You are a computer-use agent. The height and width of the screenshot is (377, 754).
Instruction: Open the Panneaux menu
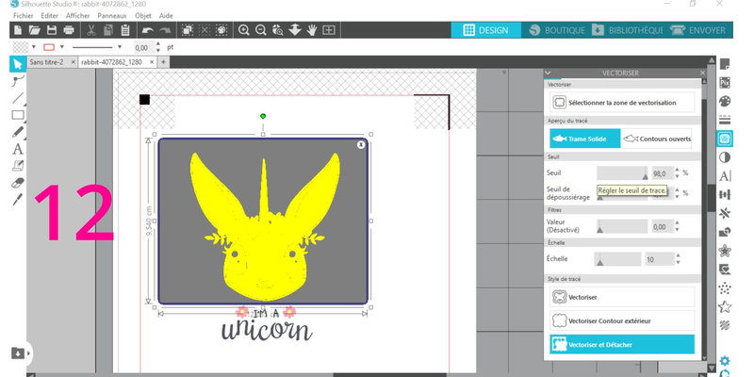110,16
